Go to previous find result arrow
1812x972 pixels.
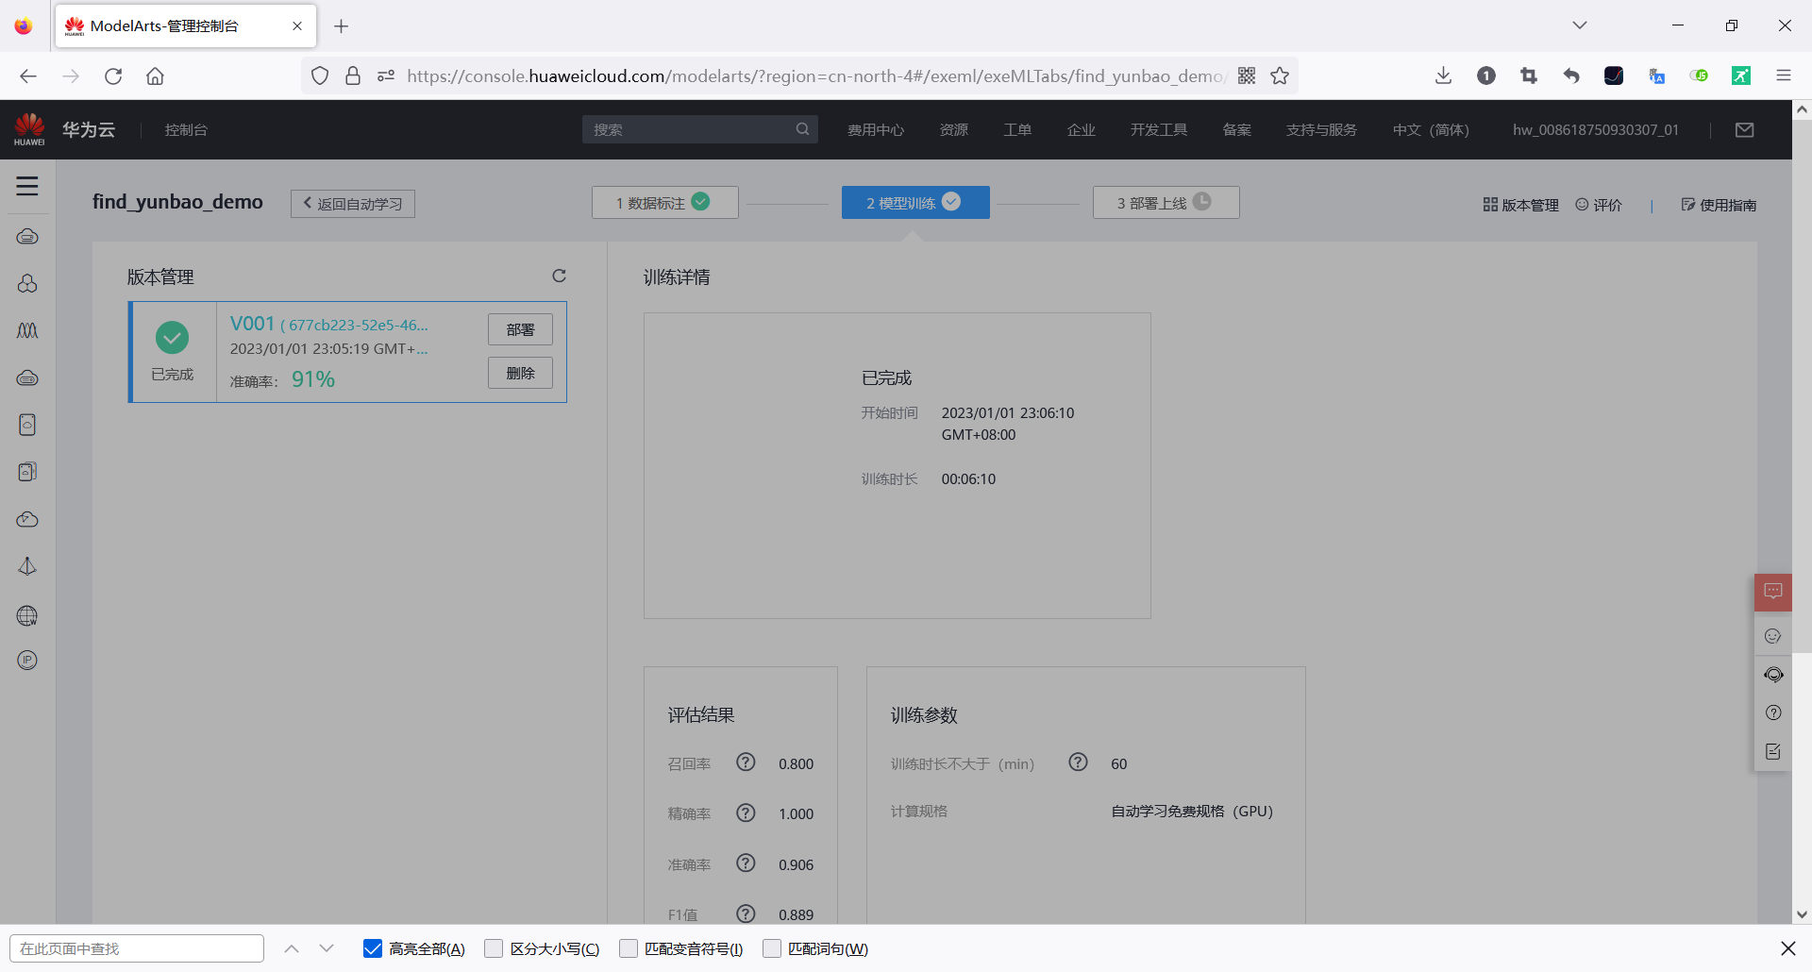click(x=292, y=948)
